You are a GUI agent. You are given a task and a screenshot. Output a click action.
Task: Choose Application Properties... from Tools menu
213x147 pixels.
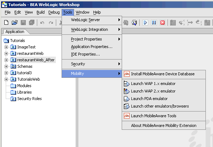92,47
